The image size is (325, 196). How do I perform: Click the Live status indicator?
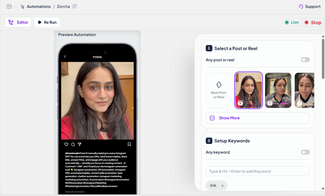click(292, 23)
